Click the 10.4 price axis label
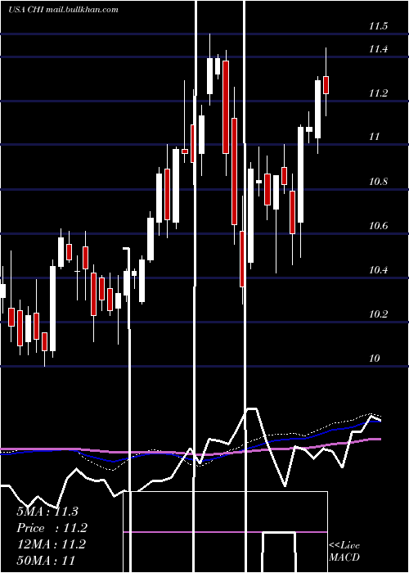 tap(378, 270)
